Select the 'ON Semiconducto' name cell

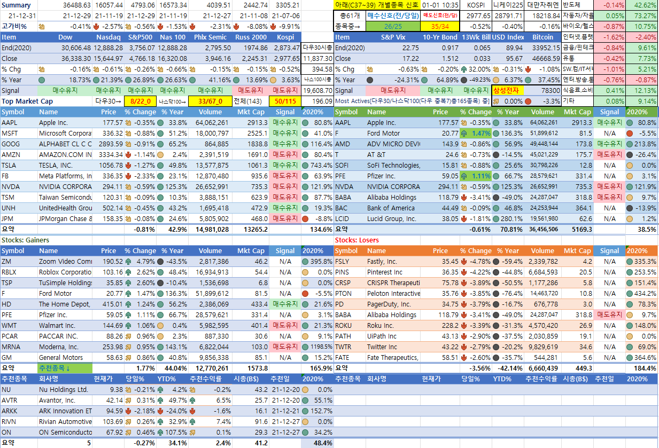click(65, 432)
